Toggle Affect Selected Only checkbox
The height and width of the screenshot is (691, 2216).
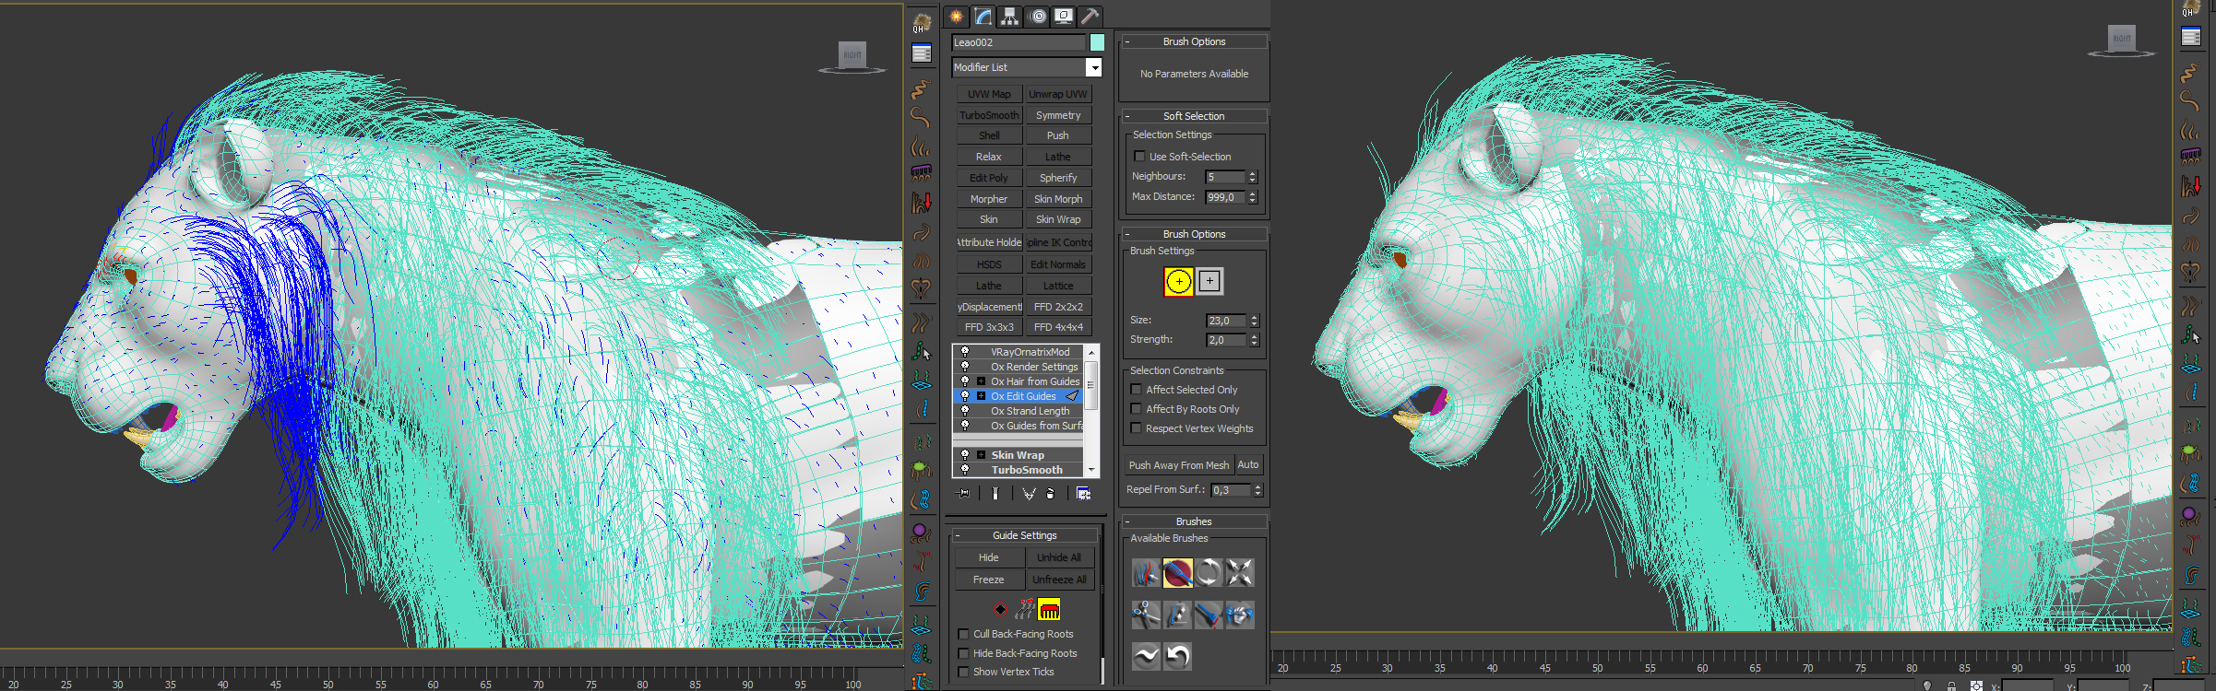(1137, 390)
